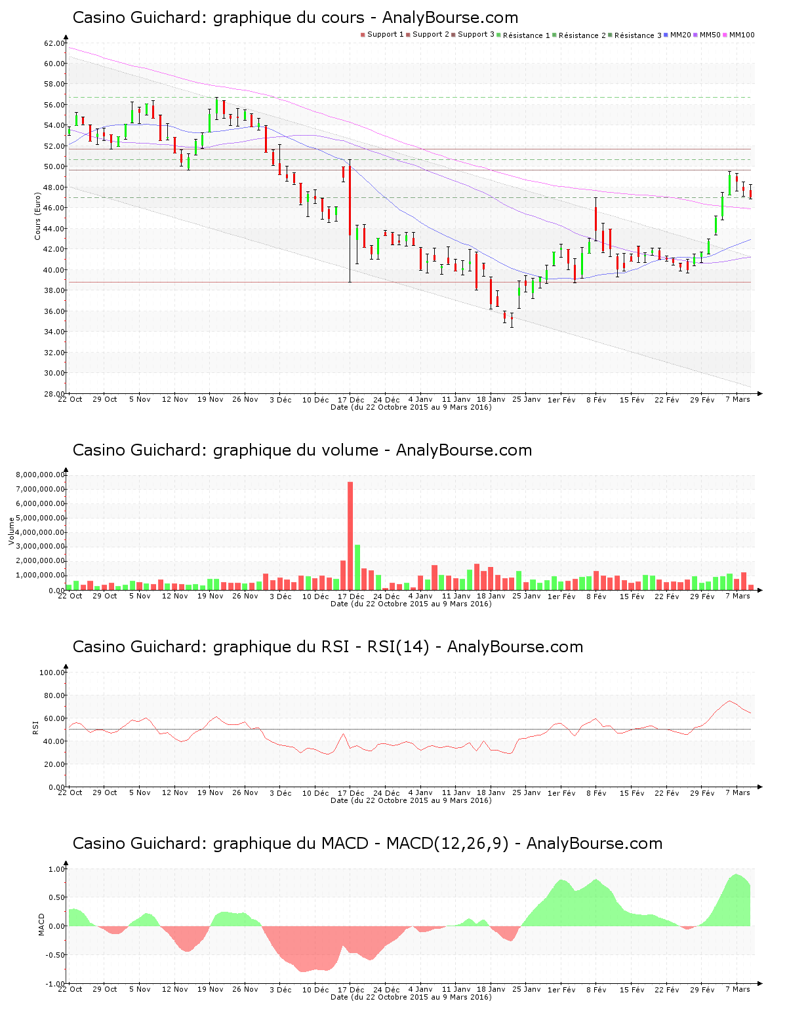
Task: Click the Cours (Euro) axis label
Action: coord(38,216)
